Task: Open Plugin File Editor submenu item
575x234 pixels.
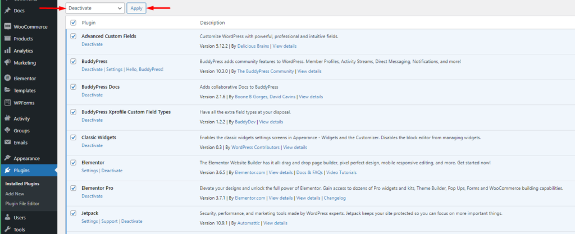Action: point(22,204)
